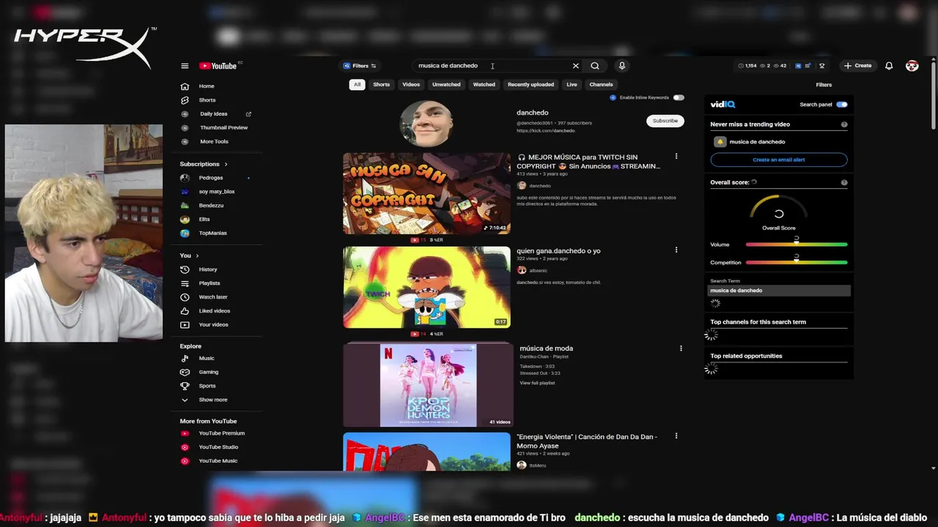The image size is (938, 527).
Task: Toggle Enable Inline Keywords switch
Action: [679, 97]
